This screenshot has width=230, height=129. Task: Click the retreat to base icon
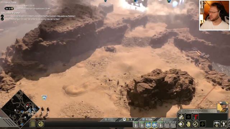click(x=217, y=124)
